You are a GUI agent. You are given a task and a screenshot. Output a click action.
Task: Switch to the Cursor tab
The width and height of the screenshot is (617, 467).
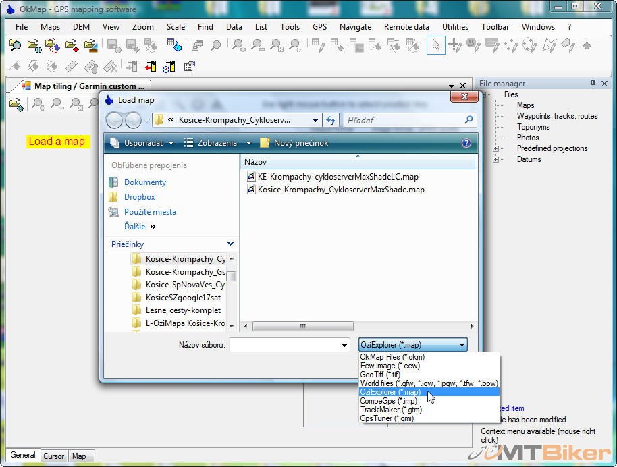[54, 456]
